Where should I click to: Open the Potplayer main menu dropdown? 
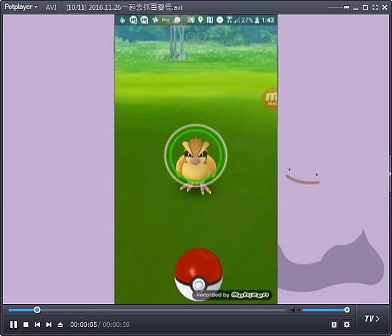[21, 7]
